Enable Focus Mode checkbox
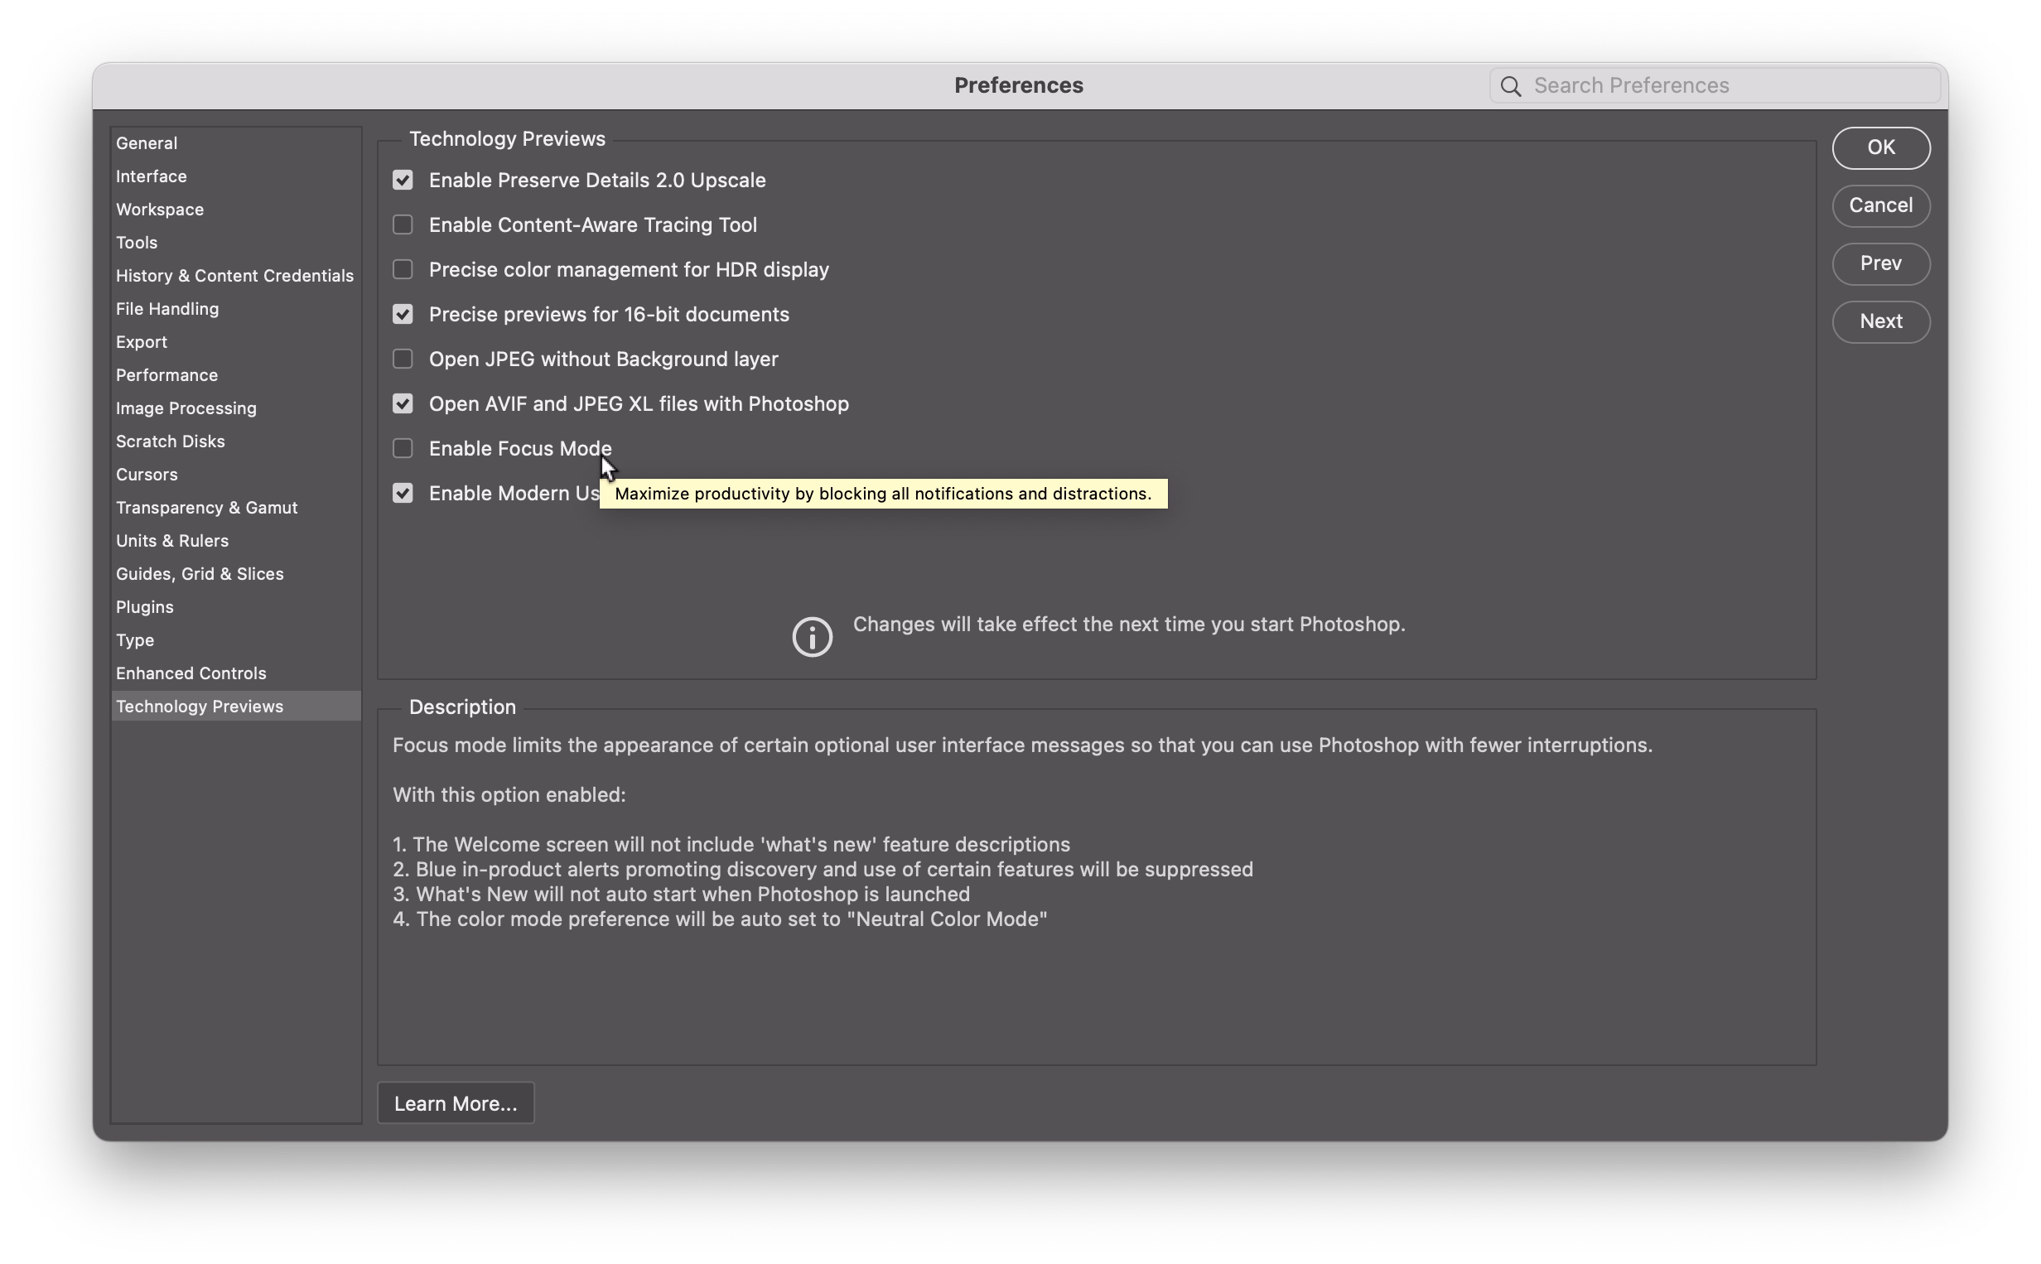 [403, 449]
